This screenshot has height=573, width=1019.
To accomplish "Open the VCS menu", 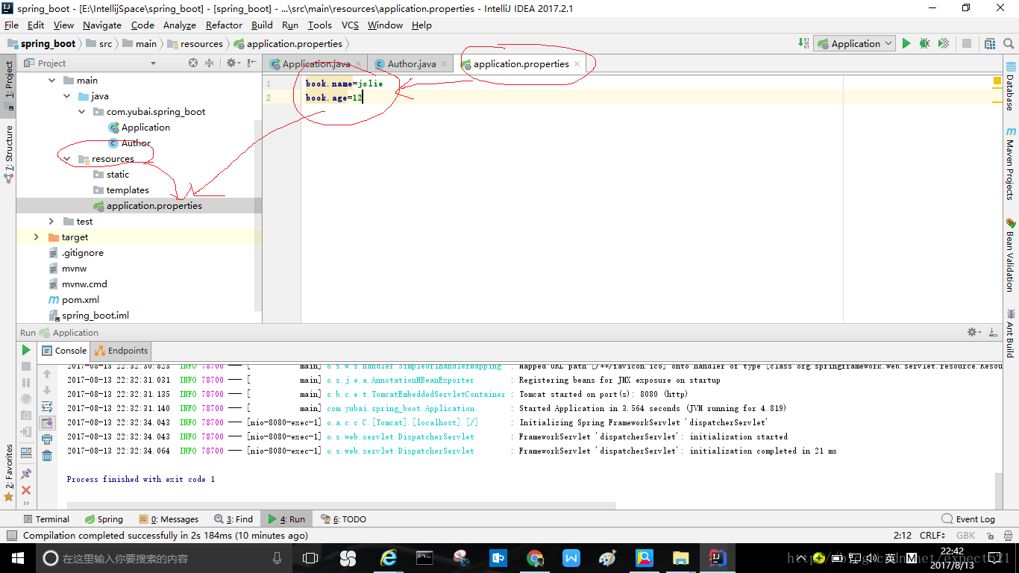I will tap(350, 25).
